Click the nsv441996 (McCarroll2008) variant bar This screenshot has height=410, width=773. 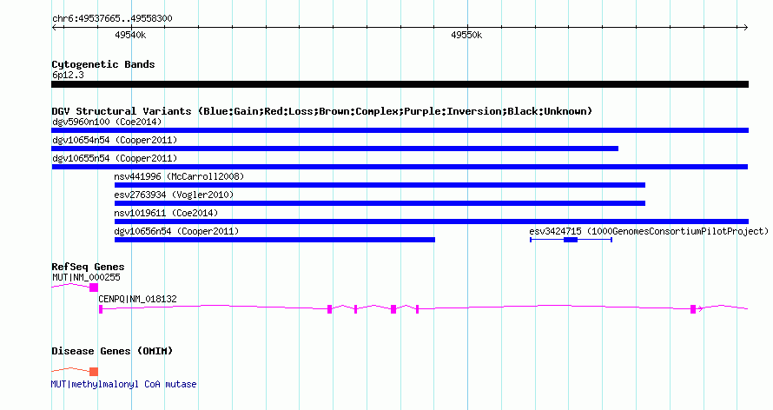point(380,185)
